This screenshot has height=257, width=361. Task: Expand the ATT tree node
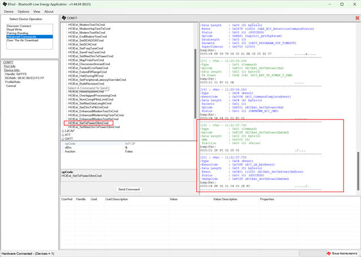63,135
